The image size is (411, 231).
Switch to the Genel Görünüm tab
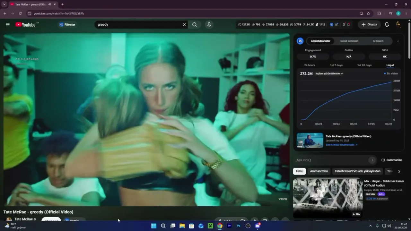click(x=349, y=41)
